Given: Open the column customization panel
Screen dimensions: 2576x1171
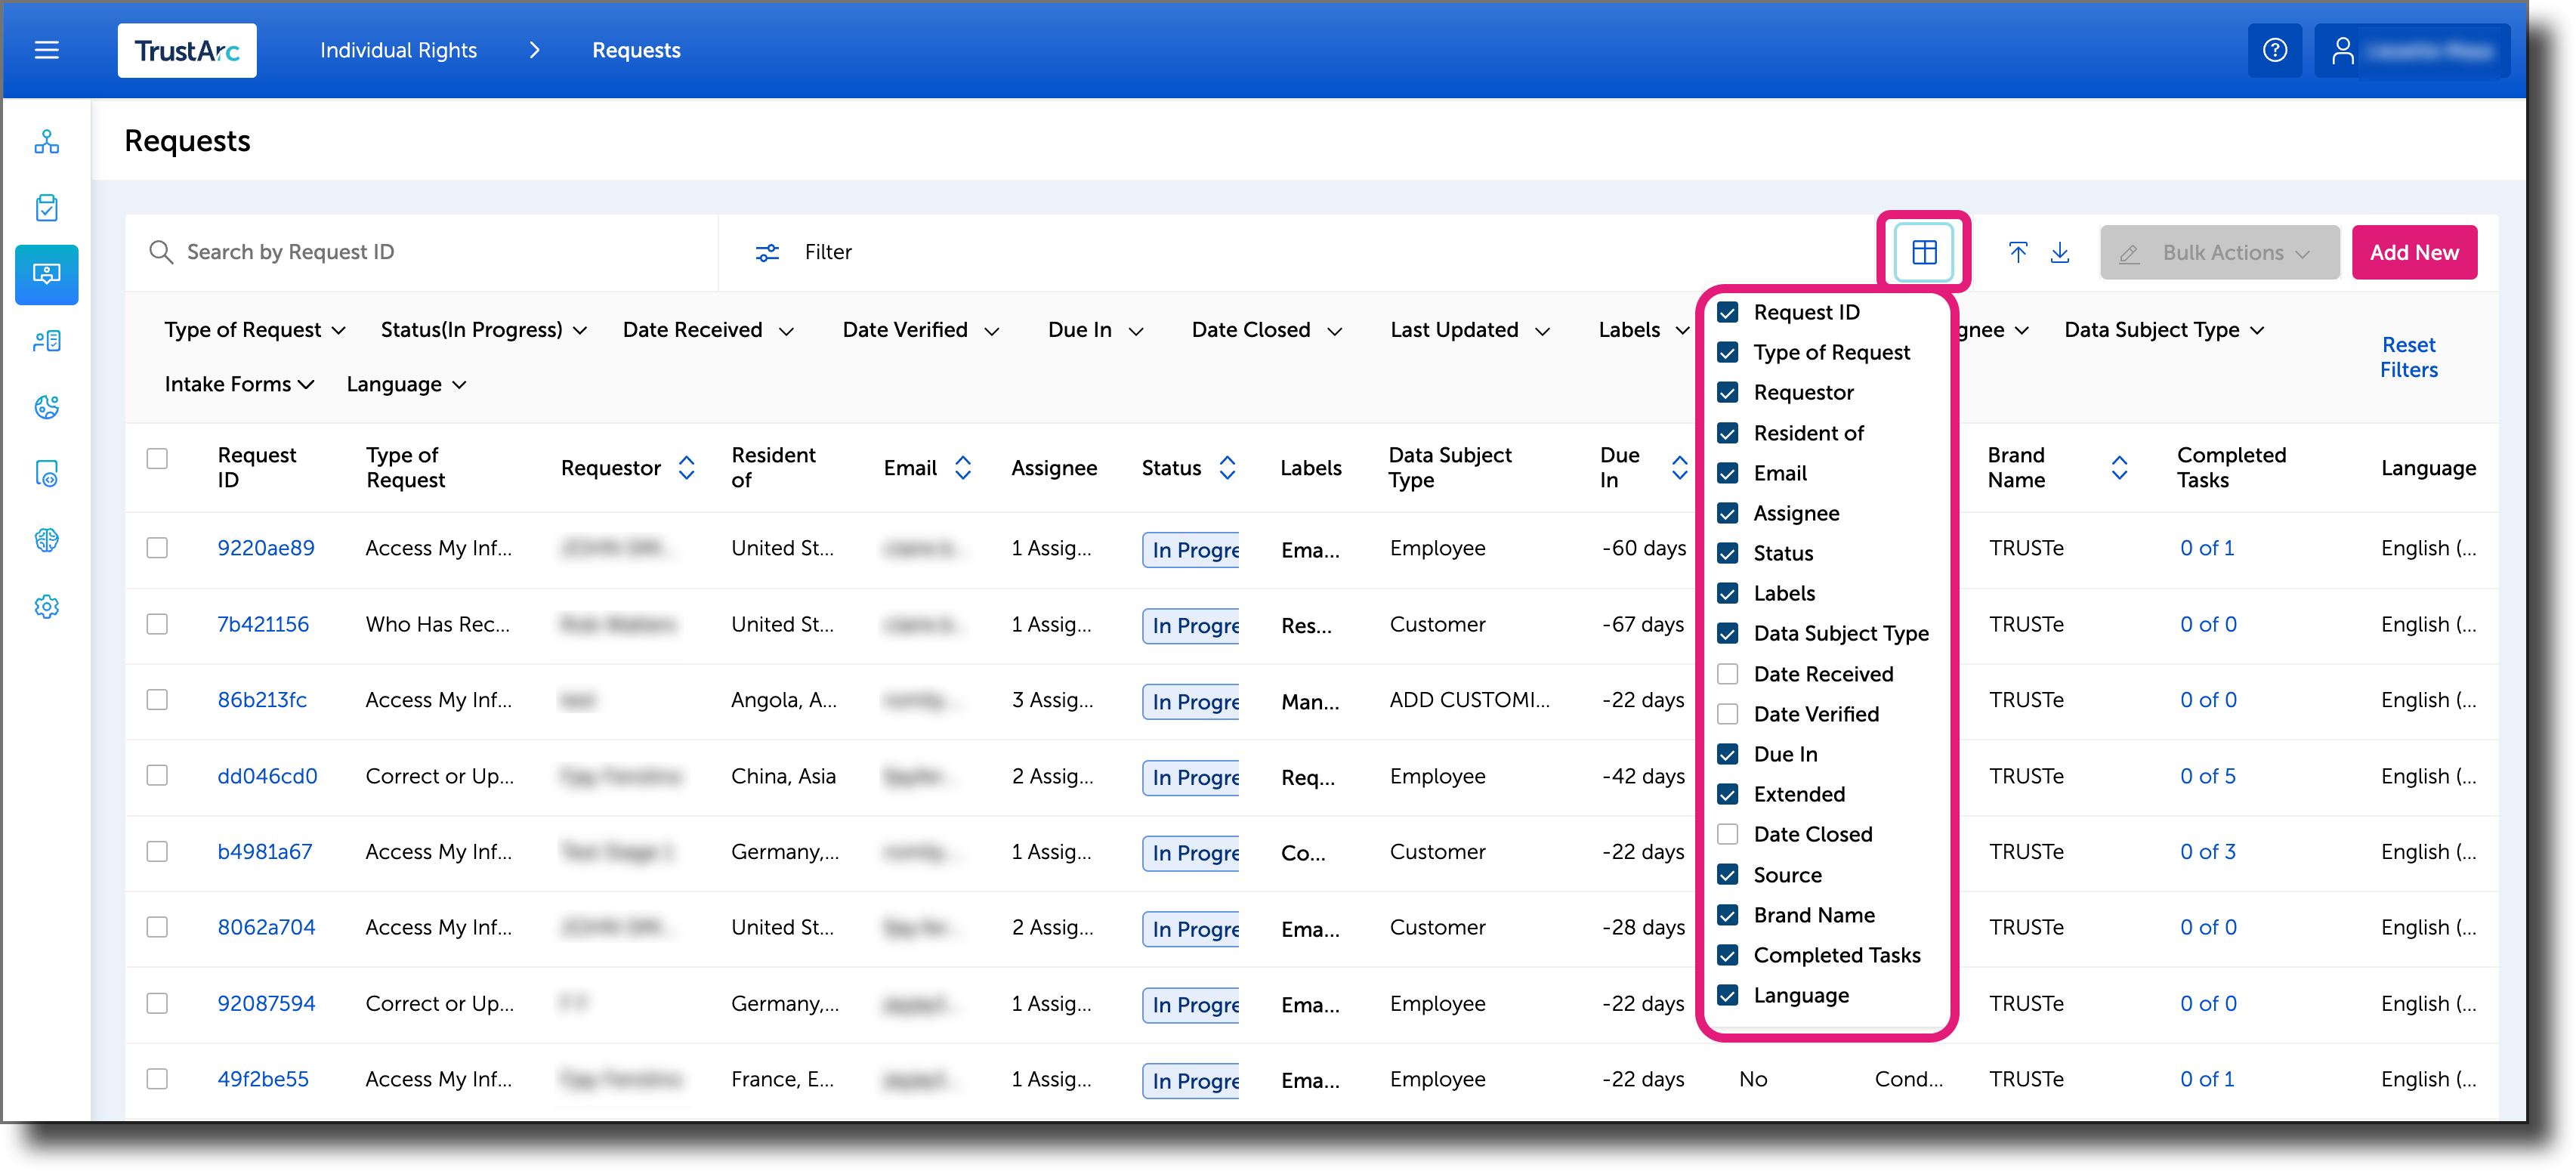Looking at the screenshot, I should point(1923,252).
